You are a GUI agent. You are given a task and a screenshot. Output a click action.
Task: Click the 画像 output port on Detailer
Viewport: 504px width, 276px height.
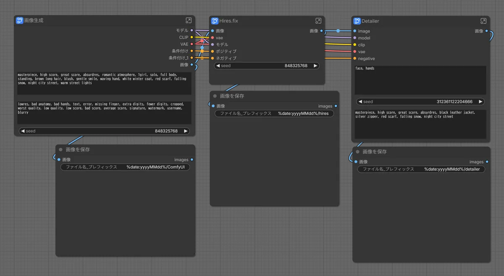(487, 31)
